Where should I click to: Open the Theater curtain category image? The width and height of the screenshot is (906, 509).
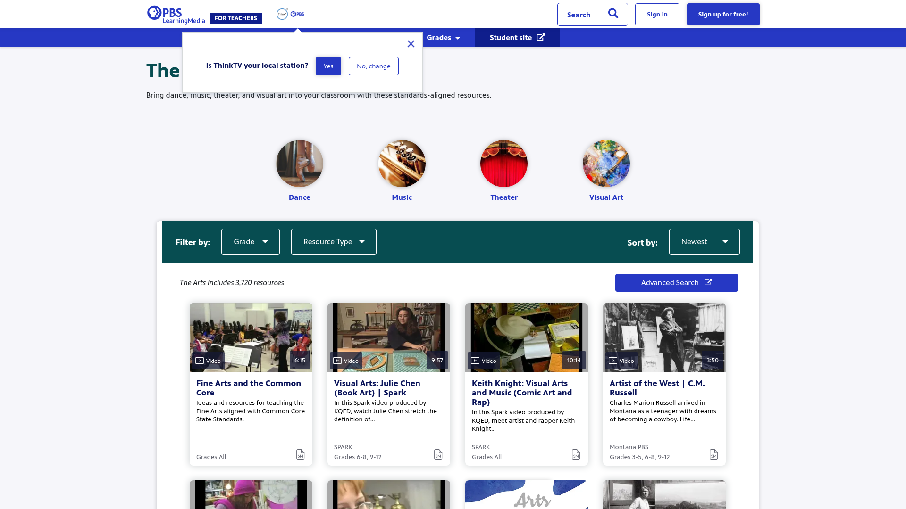click(x=504, y=164)
